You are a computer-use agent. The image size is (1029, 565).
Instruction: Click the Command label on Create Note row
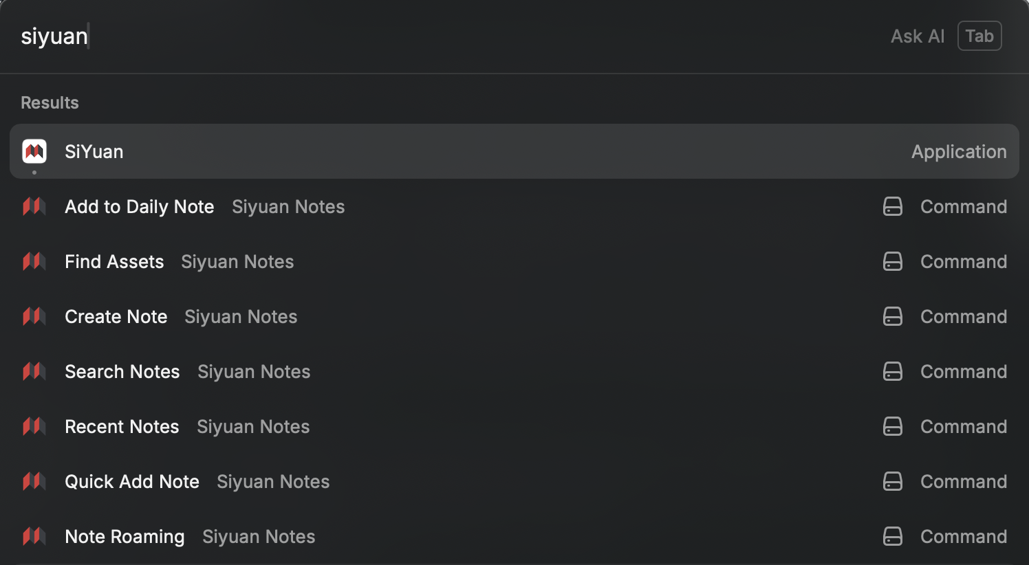[x=963, y=317]
